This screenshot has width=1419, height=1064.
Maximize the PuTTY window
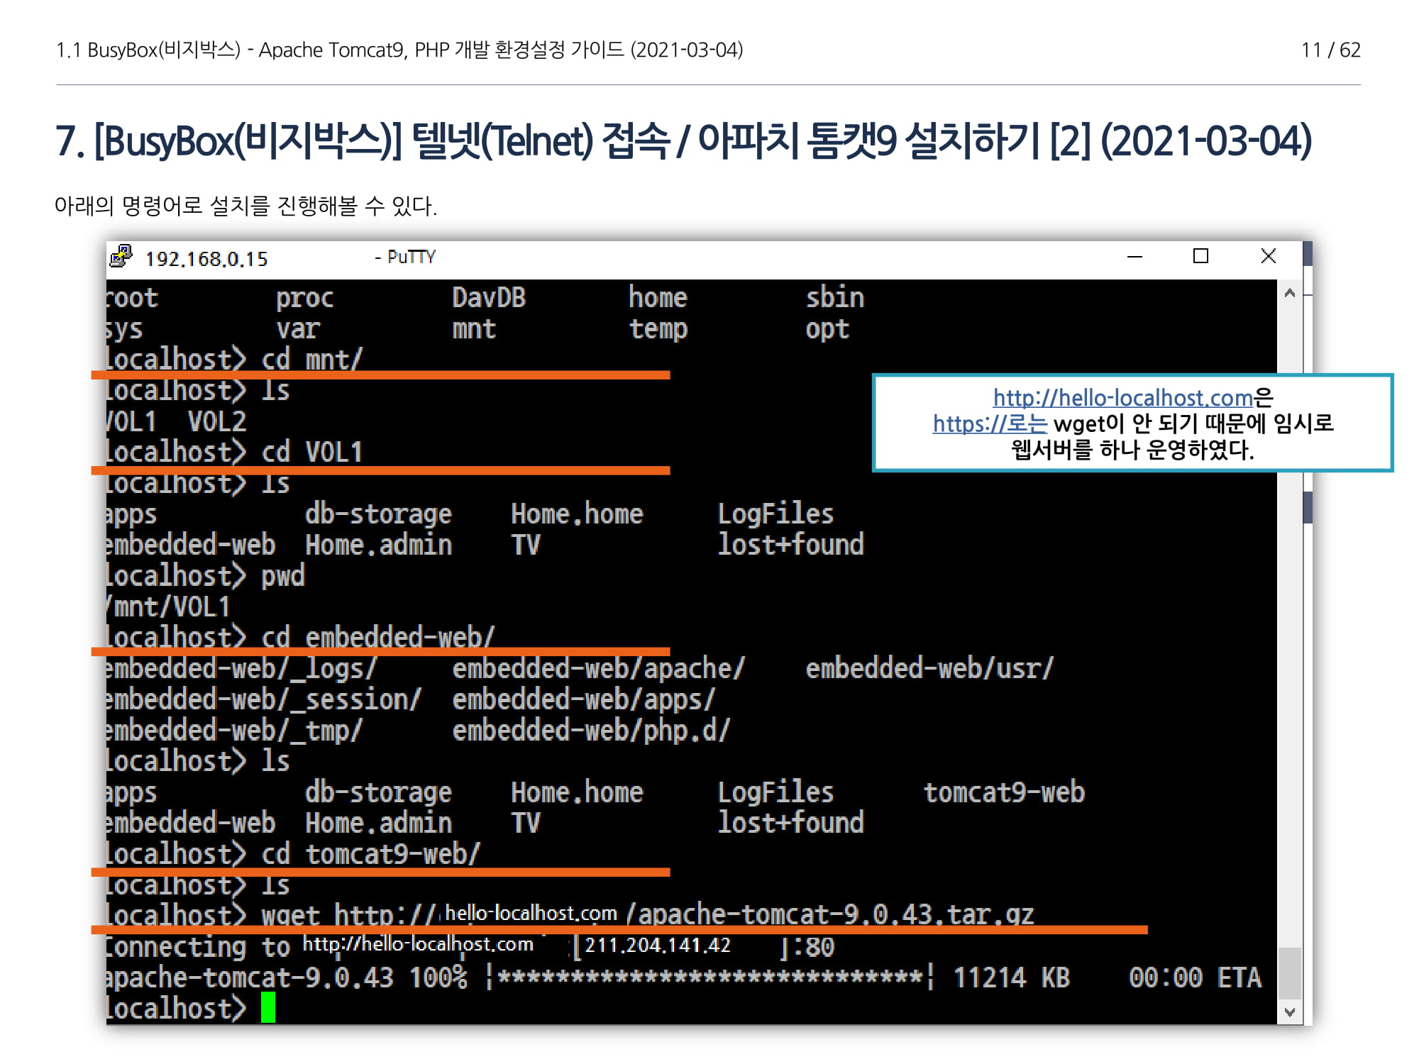click(x=1200, y=256)
